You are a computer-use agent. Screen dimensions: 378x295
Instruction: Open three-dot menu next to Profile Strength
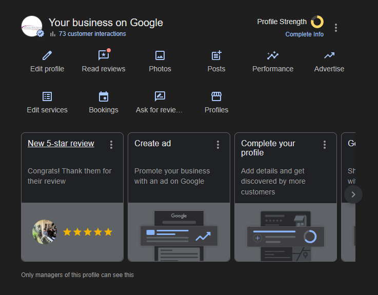[x=336, y=28]
